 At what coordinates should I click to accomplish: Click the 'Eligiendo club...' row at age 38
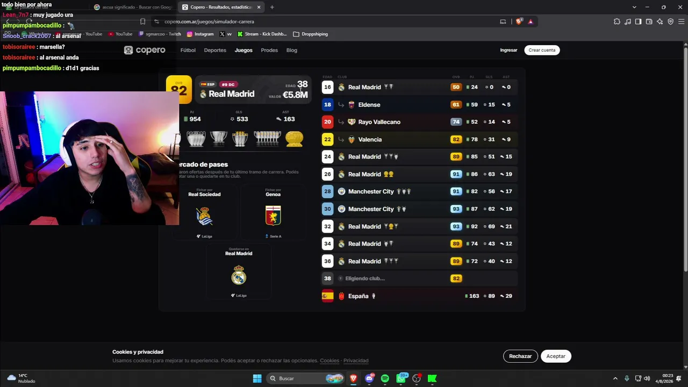[419, 278]
